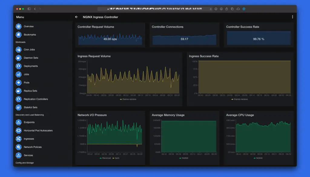Click the Workloads section label
The width and height of the screenshot is (310, 177).
point(20,42)
